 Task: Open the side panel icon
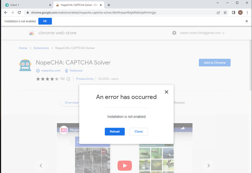click(x=233, y=13)
